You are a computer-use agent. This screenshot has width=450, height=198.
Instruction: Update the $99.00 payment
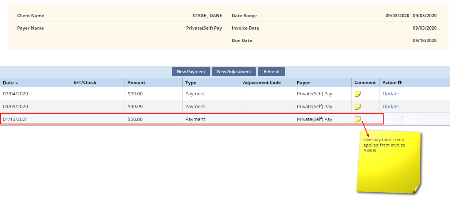(x=390, y=94)
